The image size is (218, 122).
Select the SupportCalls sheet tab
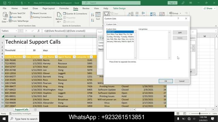21,109
